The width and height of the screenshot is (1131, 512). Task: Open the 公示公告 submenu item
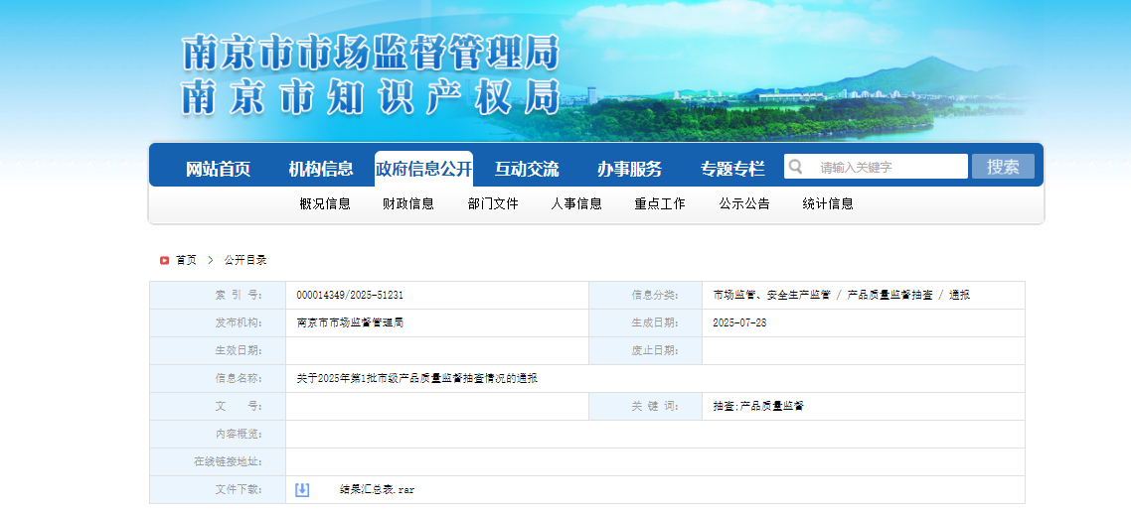click(x=744, y=203)
